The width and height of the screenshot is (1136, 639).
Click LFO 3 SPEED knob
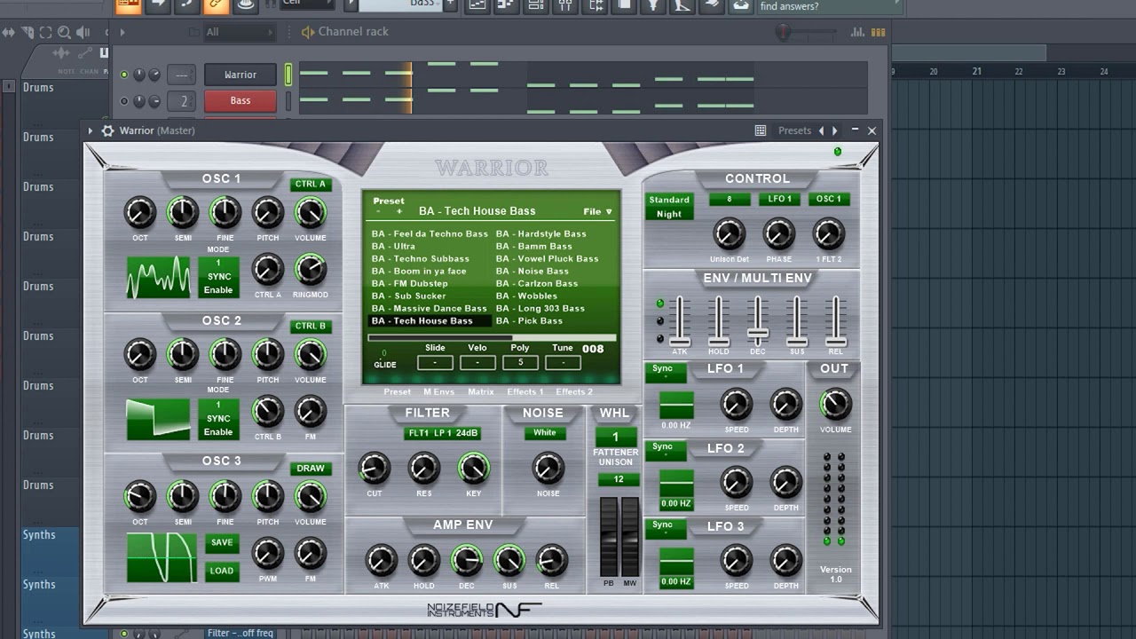click(736, 561)
